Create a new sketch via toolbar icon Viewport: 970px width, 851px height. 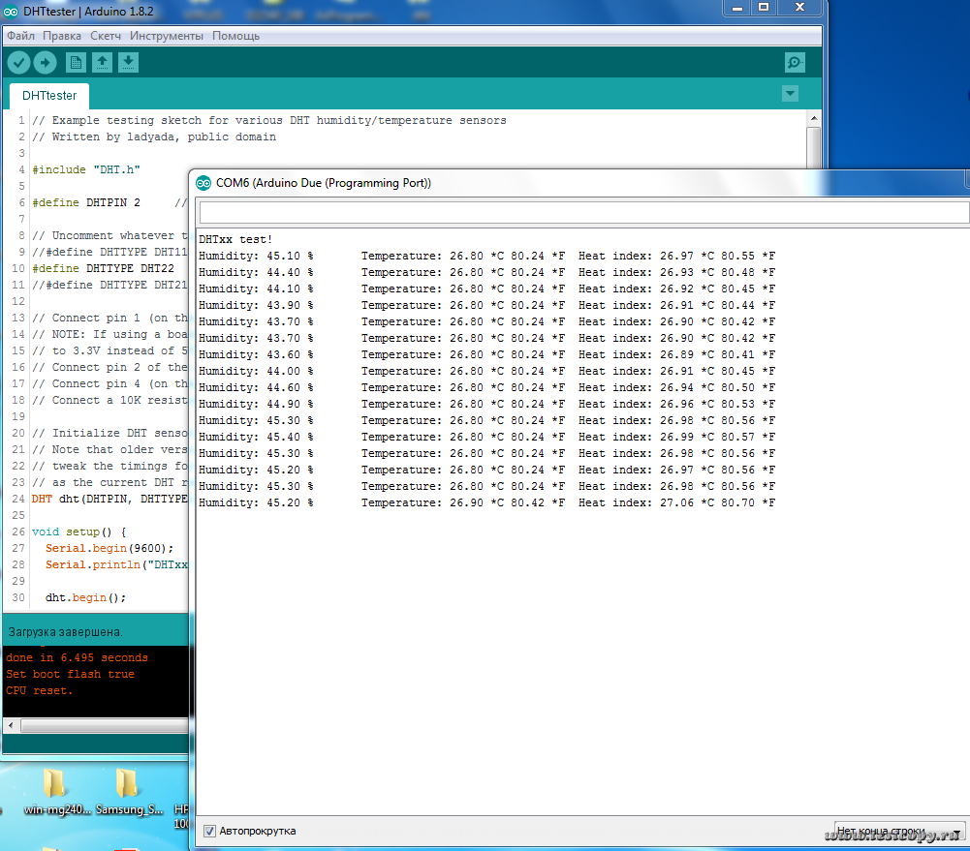[x=76, y=63]
